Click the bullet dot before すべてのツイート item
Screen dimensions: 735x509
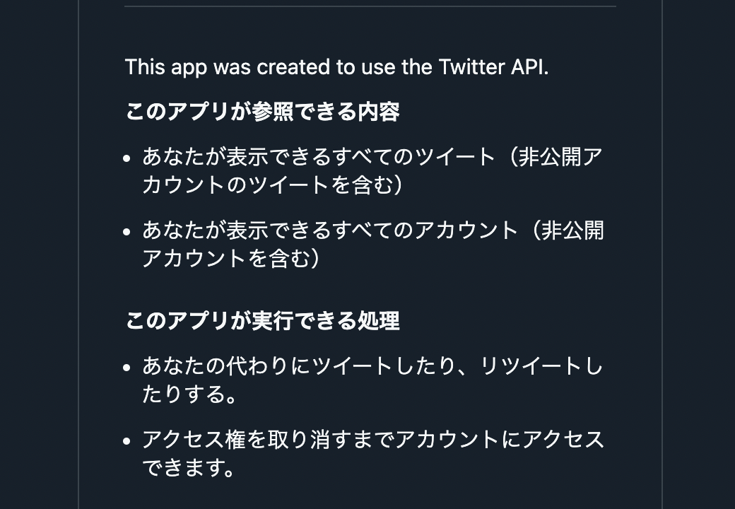point(127,158)
